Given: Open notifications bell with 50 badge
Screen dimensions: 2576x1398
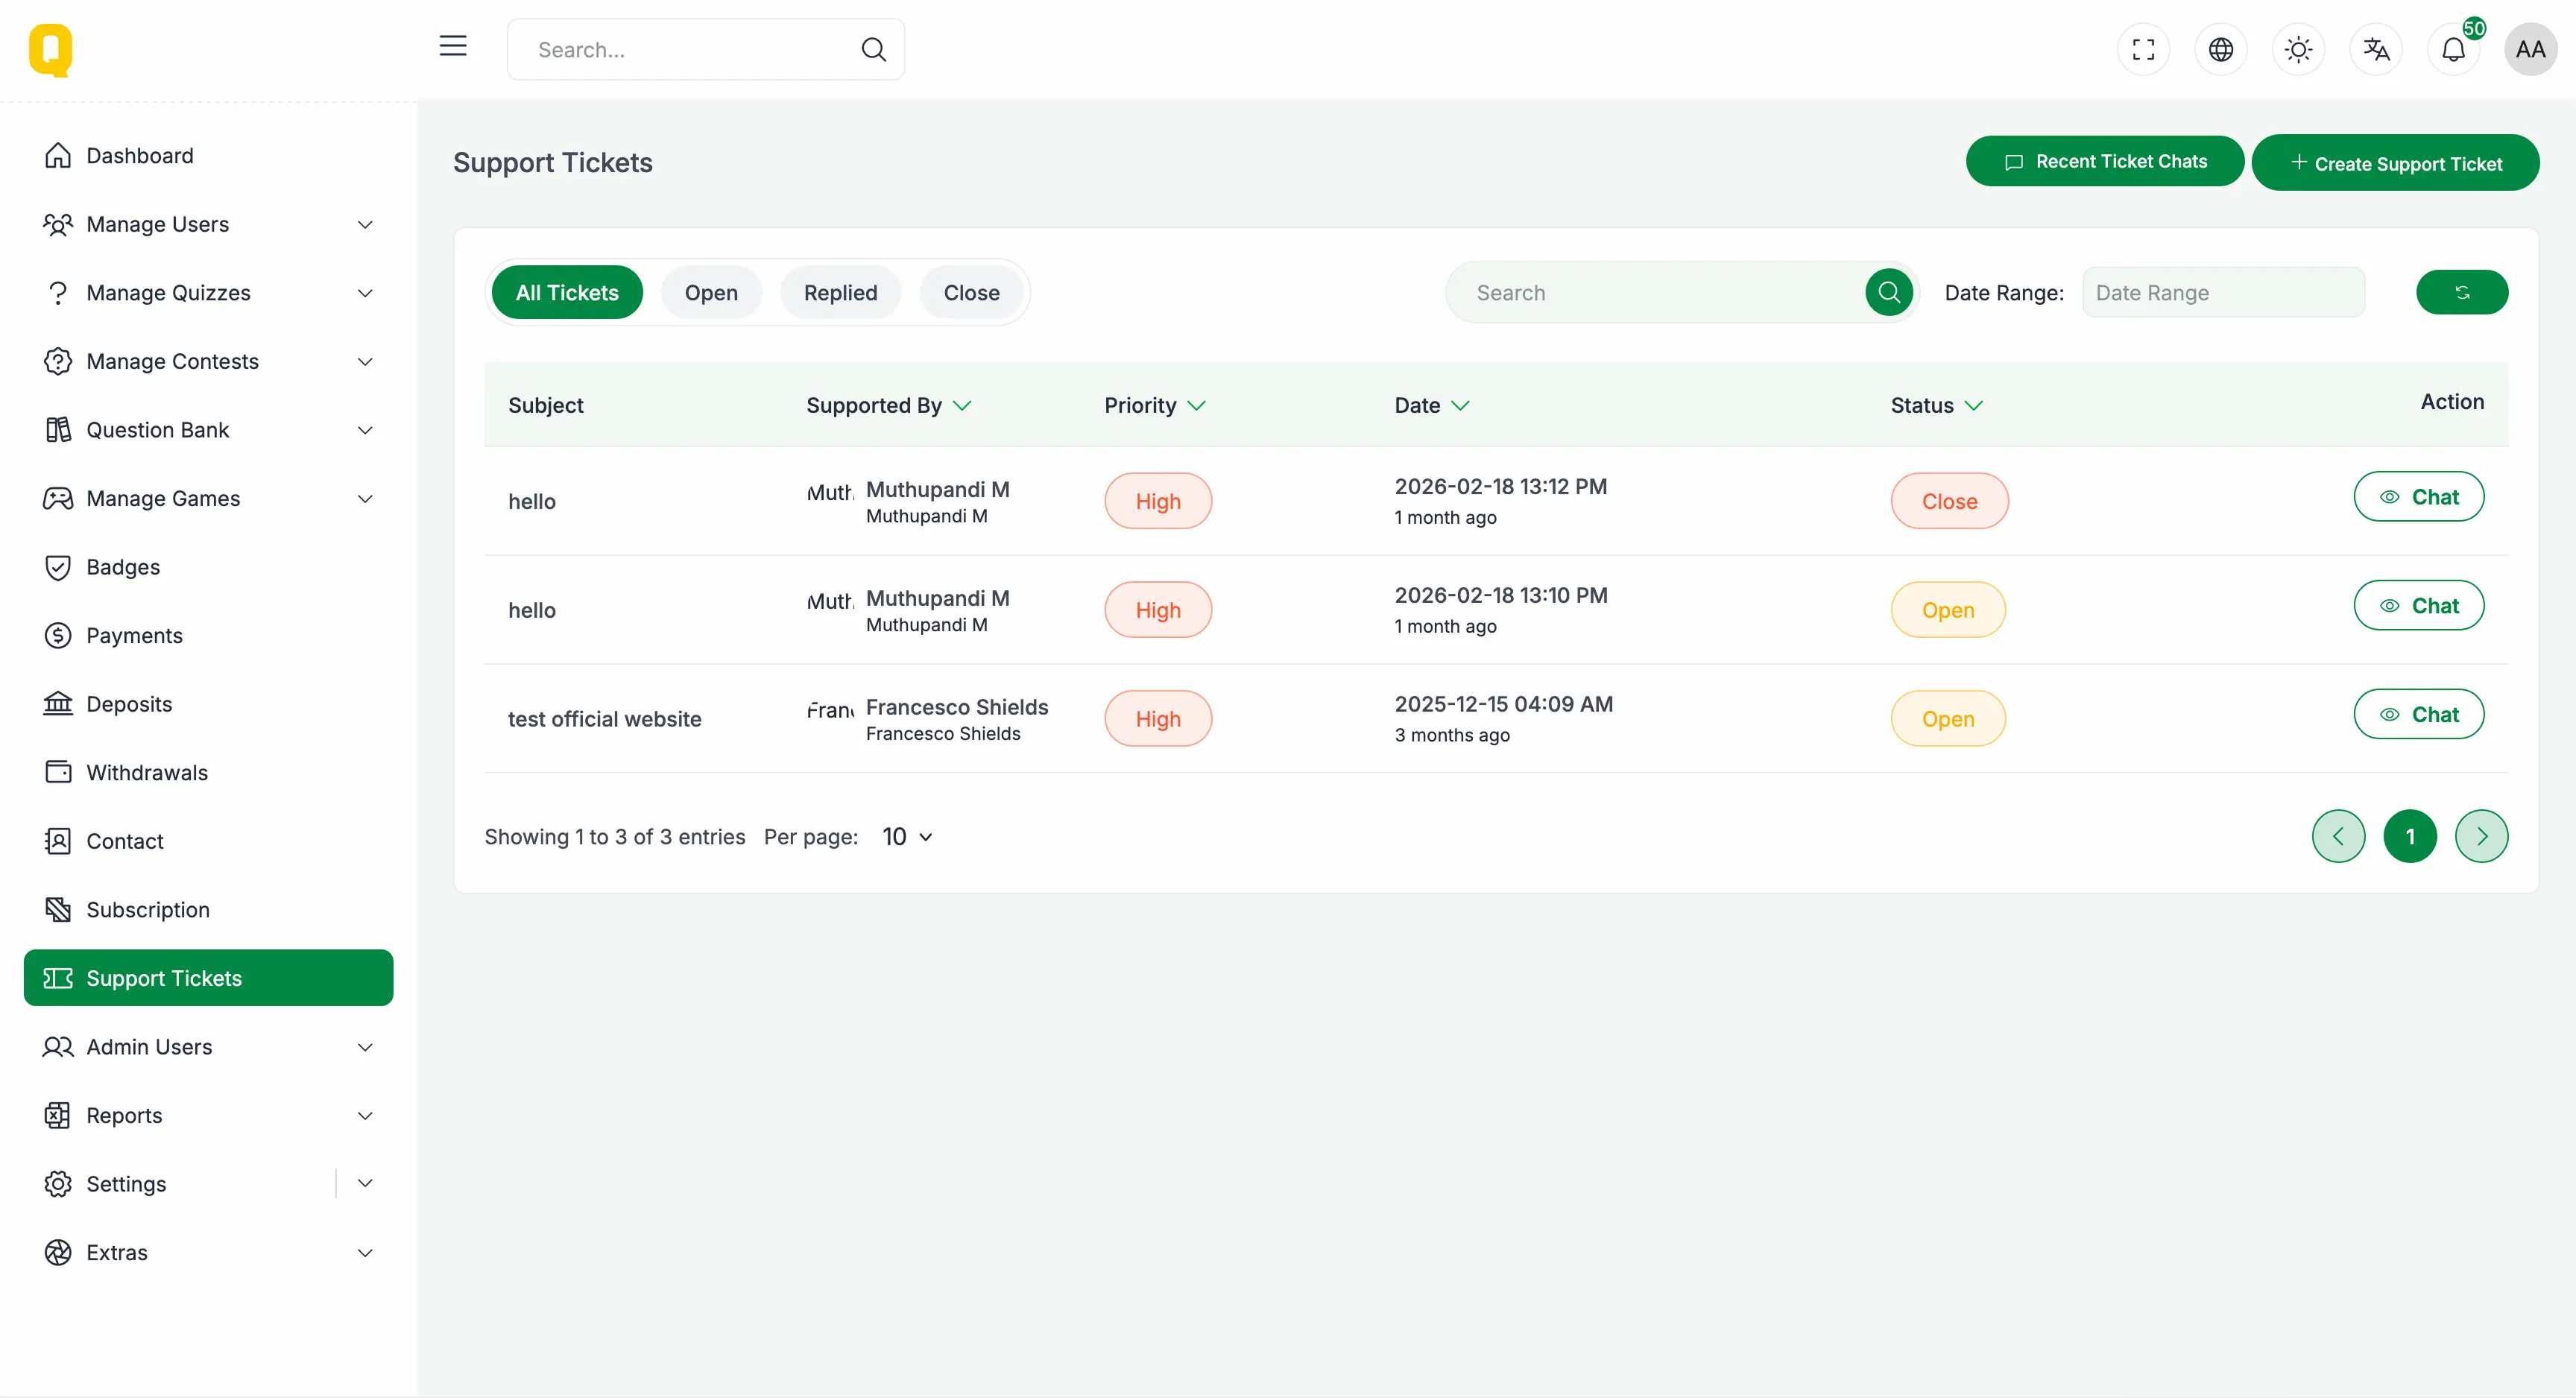Looking at the screenshot, I should 2453,49.
